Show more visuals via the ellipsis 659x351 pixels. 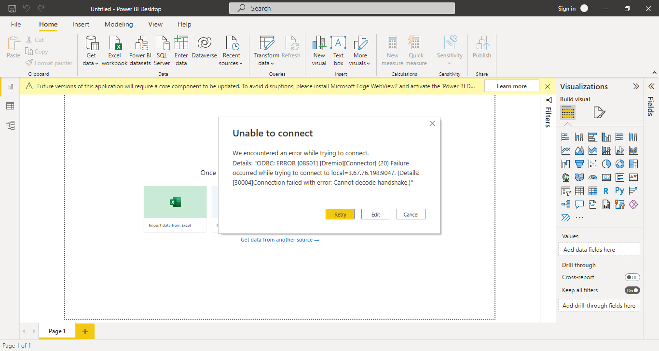tap(579, 218)
